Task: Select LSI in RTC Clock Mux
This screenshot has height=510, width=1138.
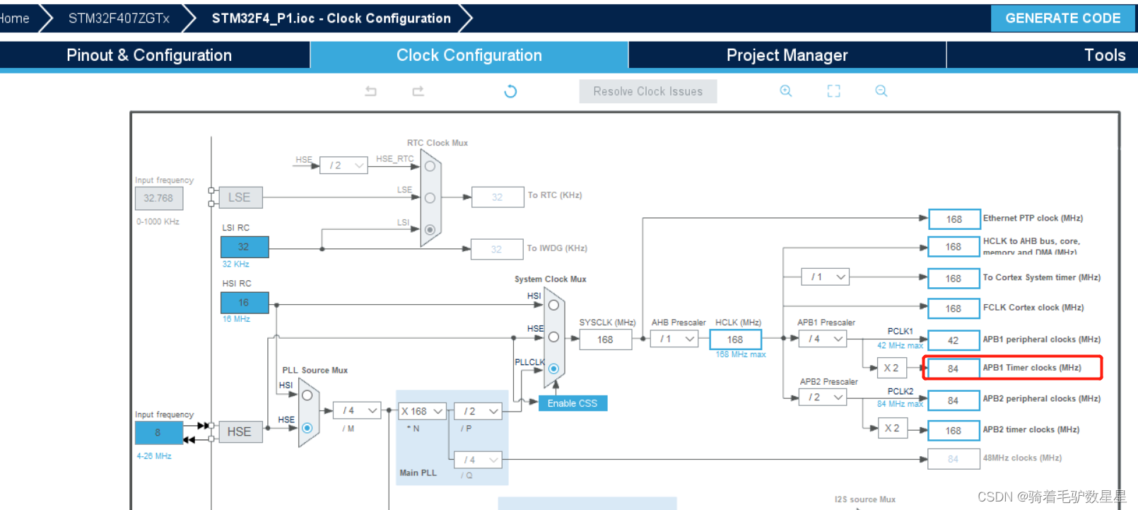Action: click(430, 229)
